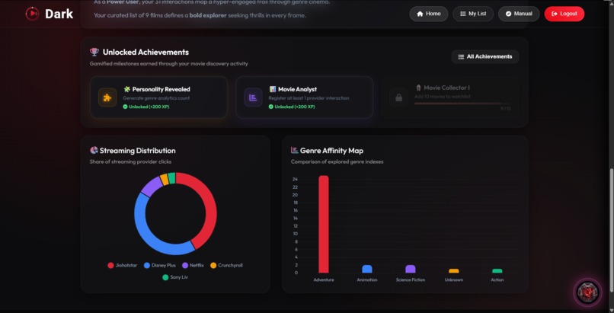Open the Home page button

click(x=429, y=14)
